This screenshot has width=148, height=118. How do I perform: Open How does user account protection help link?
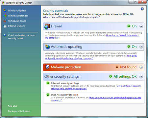tap(115, 98)
